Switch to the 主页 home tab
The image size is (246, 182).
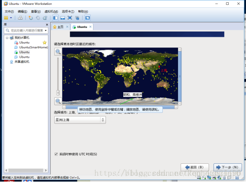[x=60, y=27]
